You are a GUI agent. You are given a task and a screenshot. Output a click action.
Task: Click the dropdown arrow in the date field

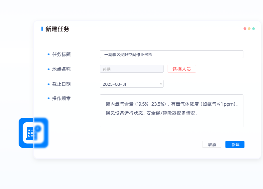point(161,84)
